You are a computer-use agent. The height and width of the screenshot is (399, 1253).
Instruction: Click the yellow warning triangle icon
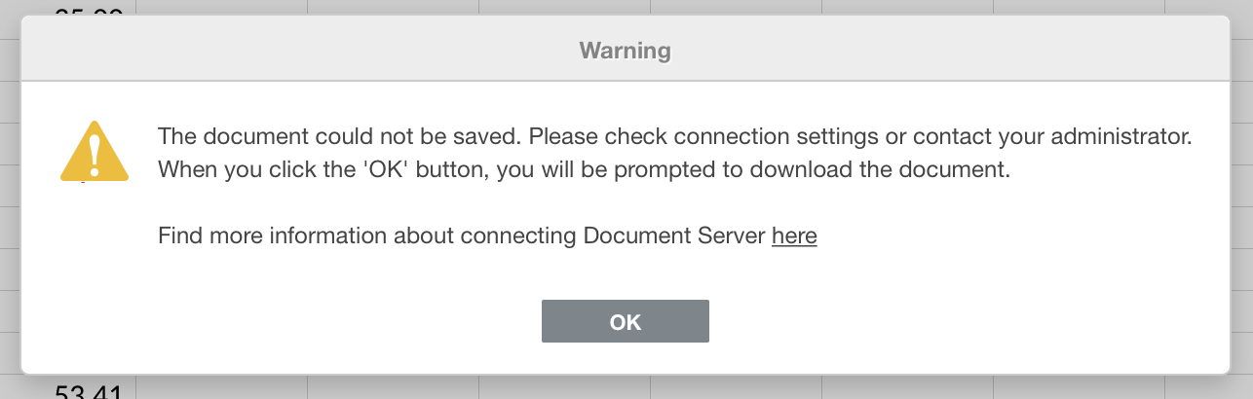(x=95, y=152)
